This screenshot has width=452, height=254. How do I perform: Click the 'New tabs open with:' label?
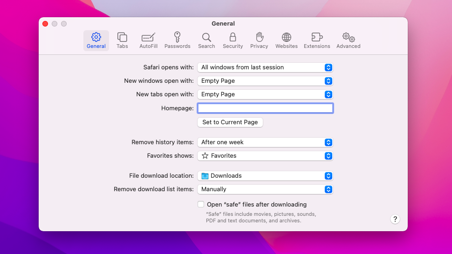pyautogui.click(x=165, y=94)
